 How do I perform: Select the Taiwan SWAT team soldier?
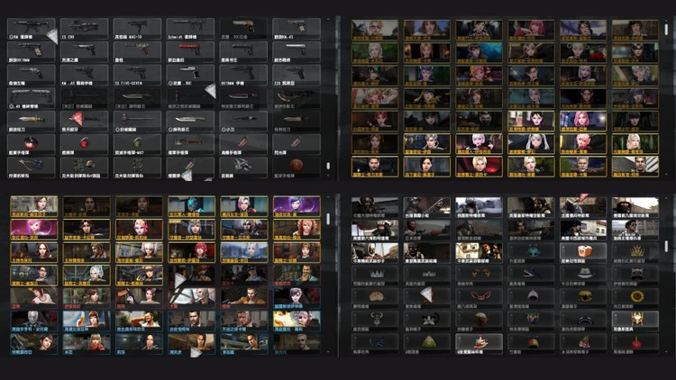coord(427,208)
